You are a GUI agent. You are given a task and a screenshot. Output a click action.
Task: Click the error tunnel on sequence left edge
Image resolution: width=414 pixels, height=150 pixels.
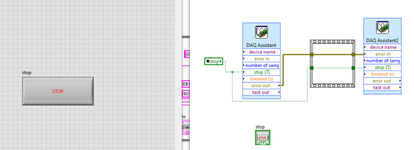coord(312,55)
